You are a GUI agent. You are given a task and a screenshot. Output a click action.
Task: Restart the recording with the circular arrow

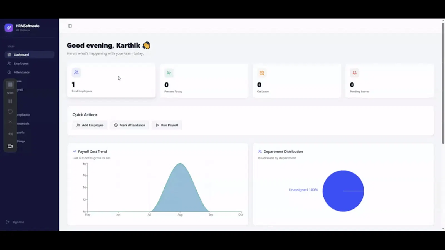(x=10, y=111)
